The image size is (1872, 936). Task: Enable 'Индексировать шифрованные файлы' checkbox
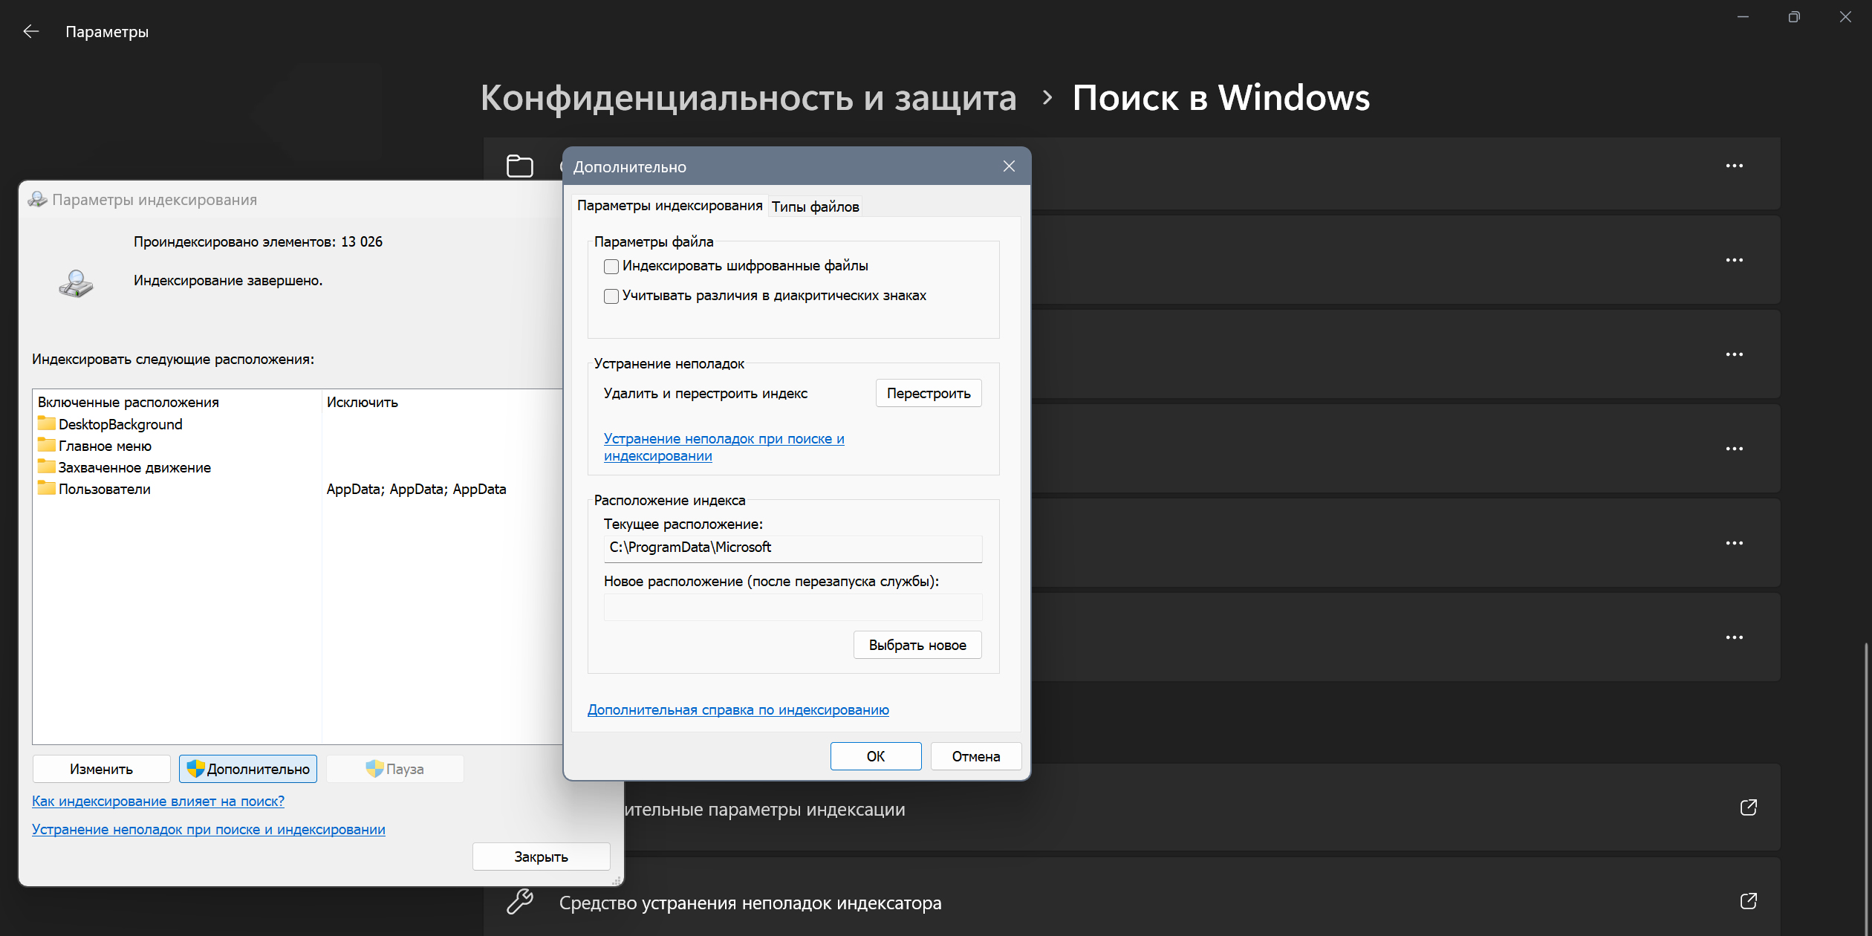tap(611, 267)
